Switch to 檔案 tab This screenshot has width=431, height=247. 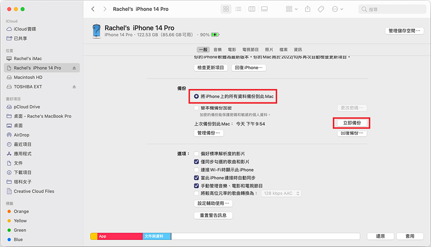click(284, 49)
